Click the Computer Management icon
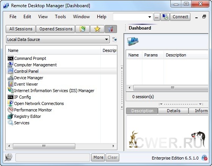 pos(11,65)
